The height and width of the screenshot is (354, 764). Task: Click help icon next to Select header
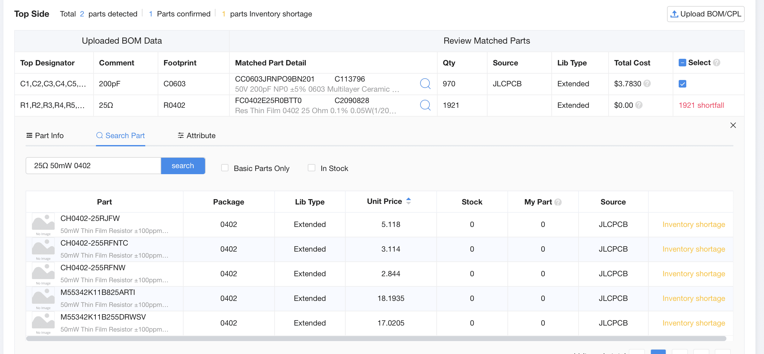(717, 63)
